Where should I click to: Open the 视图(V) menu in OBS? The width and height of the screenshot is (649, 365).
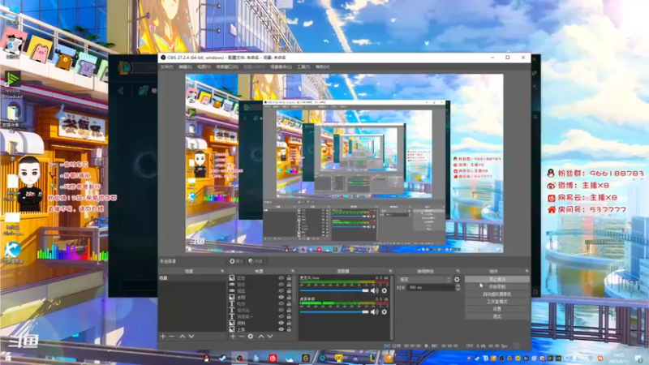pos(204,67)
